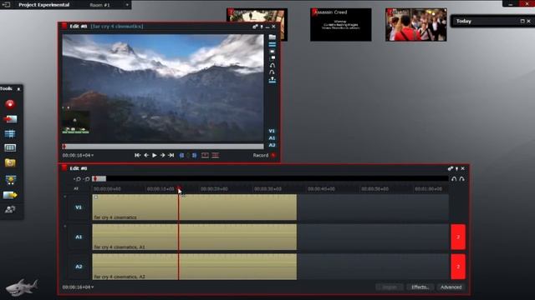This screenshot has height=300, width=535.
Task: Open the keyboard-like tool icon in Tools panel
Action: (x=10, y=148)
